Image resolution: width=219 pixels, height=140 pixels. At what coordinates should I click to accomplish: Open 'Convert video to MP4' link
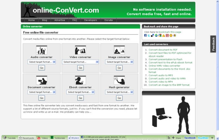pyautogui.click(x=161, y=82)
